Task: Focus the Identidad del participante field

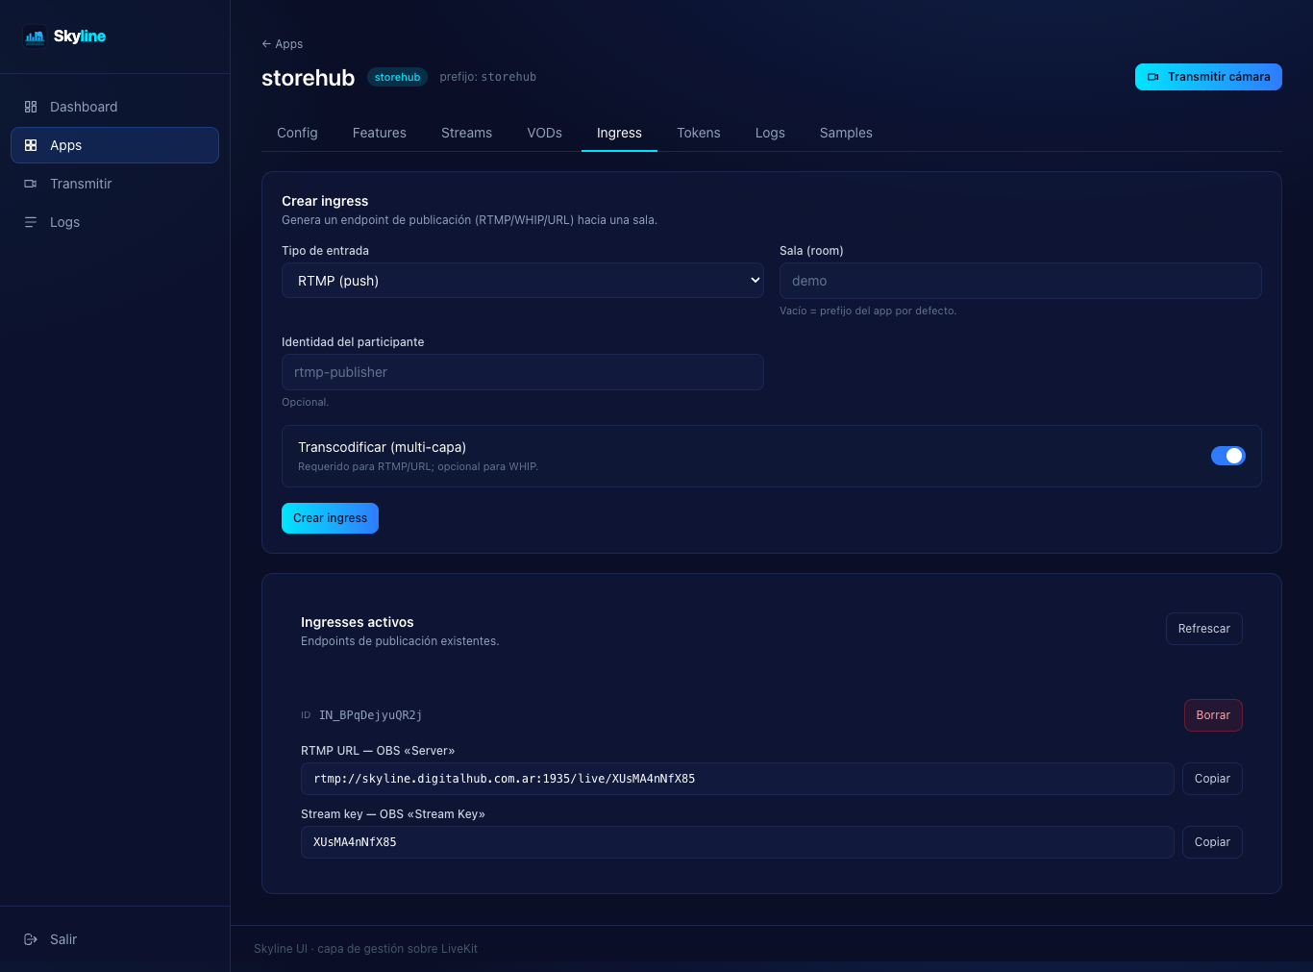Action: click(x=523, y=372)
